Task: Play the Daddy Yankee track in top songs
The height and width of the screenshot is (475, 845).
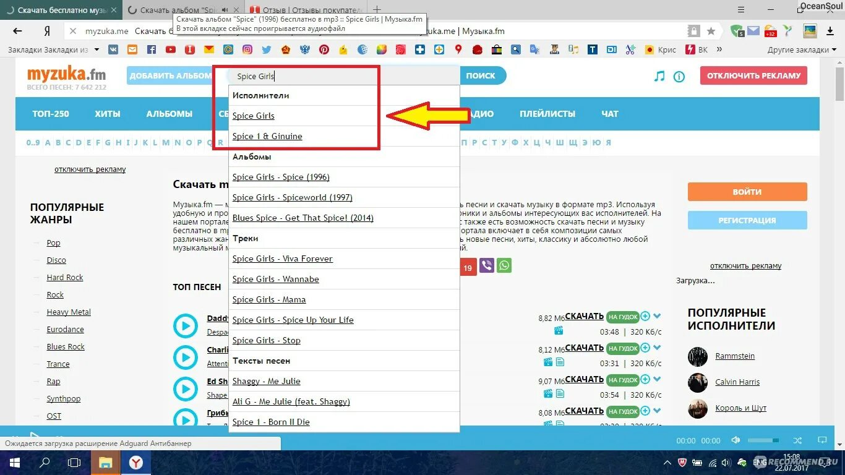Action: click(x=185, y=325)
